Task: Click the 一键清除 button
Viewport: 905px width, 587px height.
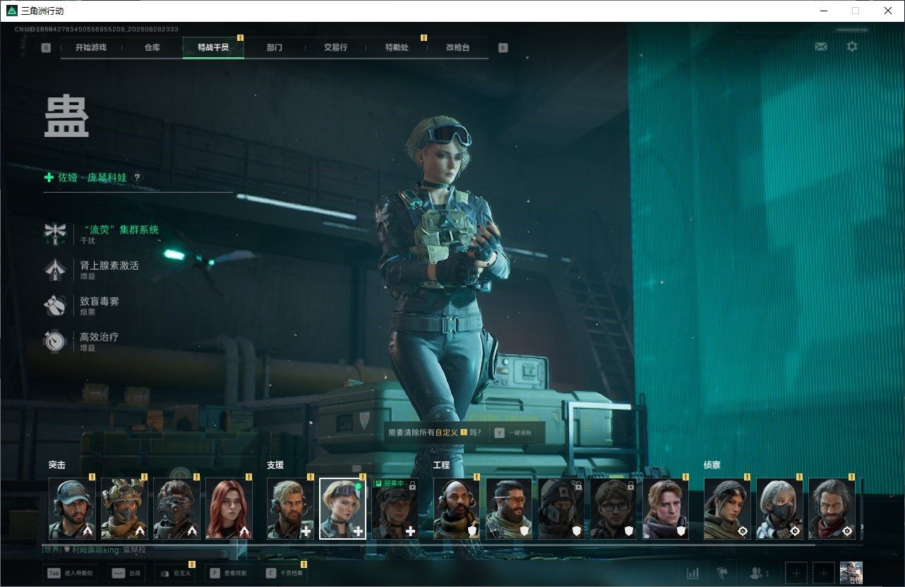Action: click(x=513, y=432)
